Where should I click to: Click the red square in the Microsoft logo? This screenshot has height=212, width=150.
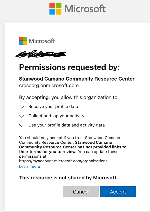click(x=53, y=5)
